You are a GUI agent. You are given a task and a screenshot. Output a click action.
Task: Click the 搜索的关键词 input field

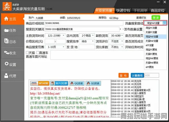[82, 29]
